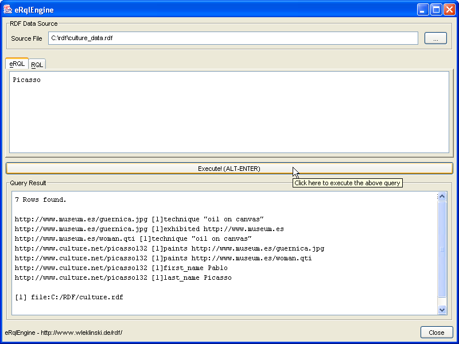
Task: Click the file:C:/RDF/culture.rdf source line
Action: [69, 297]
